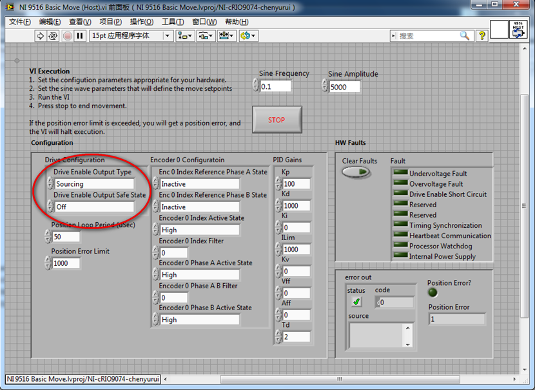This screenshot has width=535, height=390.
Task: Click the Undervoltage Fault LED
Action: tap(400, 172)
